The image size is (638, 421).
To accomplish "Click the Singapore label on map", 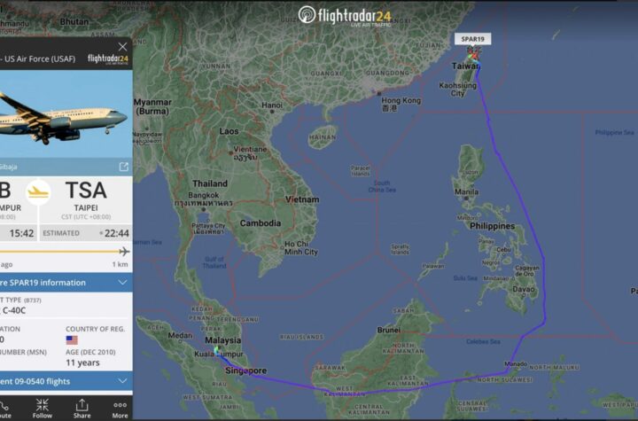I will pyautogui.click(x=246, y=370).
